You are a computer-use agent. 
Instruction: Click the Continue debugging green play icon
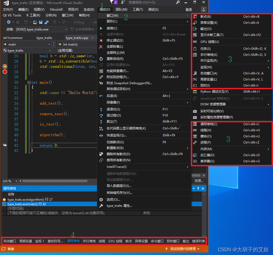[101, 28]
